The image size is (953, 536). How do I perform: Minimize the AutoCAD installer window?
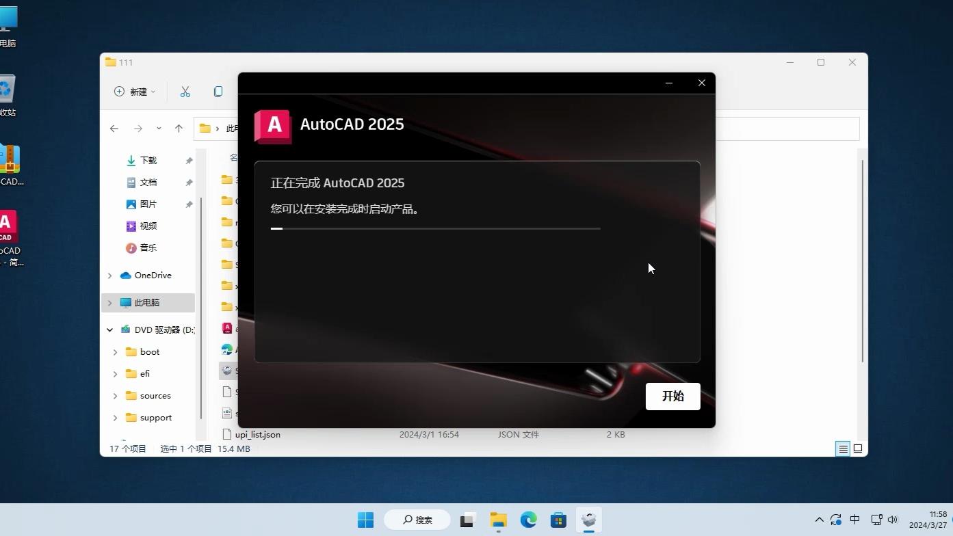pyautogui.click(x=668, y=83)
